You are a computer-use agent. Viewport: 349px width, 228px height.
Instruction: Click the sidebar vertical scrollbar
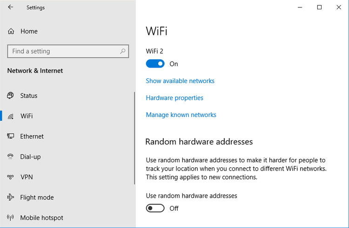click(134, 138)
